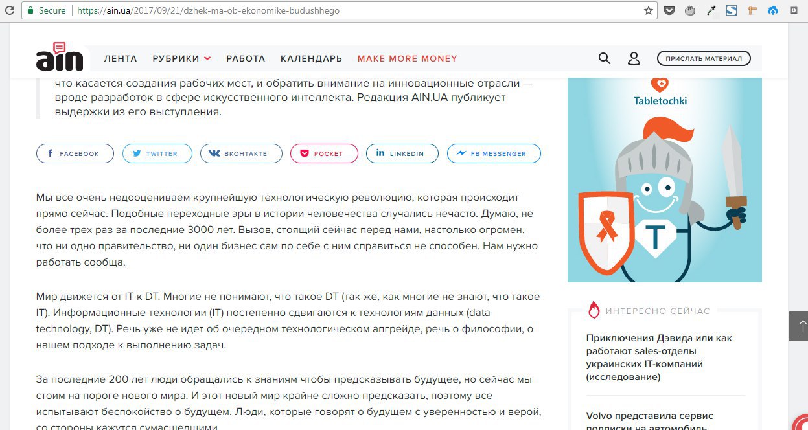Click the user account profile icon
The height and width of the screenshot is (430, 808).
tap(634, 58)
